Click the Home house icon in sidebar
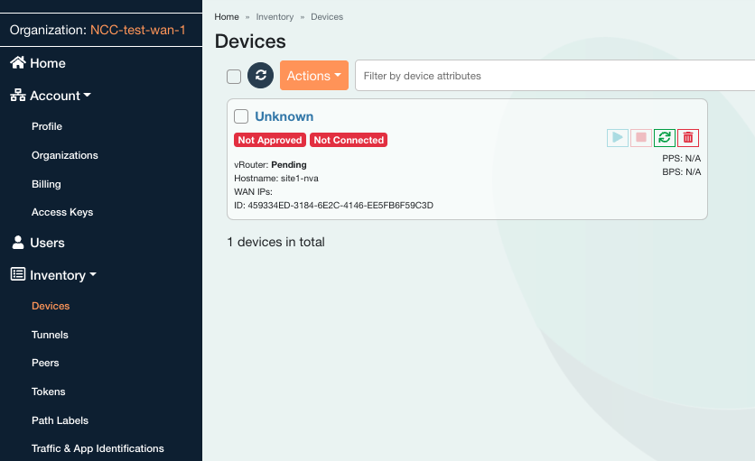 17,63
